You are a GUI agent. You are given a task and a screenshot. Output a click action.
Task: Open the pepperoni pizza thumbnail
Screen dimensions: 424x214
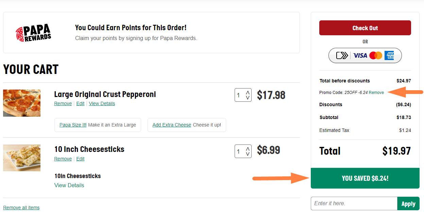tap(22, 103)
